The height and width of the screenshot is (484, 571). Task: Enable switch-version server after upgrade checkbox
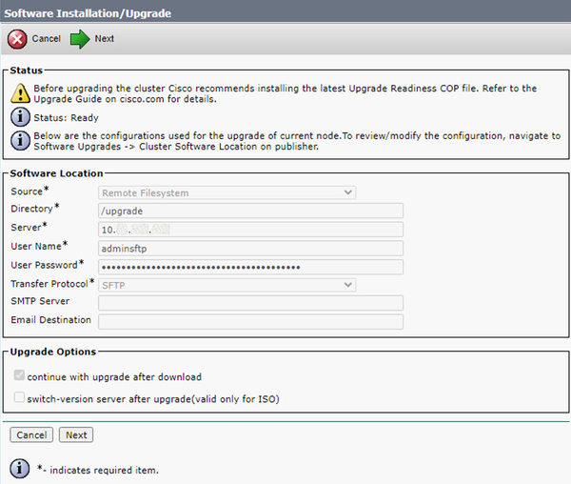19,397
